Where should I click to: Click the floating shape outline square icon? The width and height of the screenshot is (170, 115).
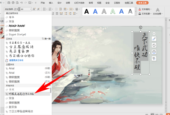coord(154,52)
